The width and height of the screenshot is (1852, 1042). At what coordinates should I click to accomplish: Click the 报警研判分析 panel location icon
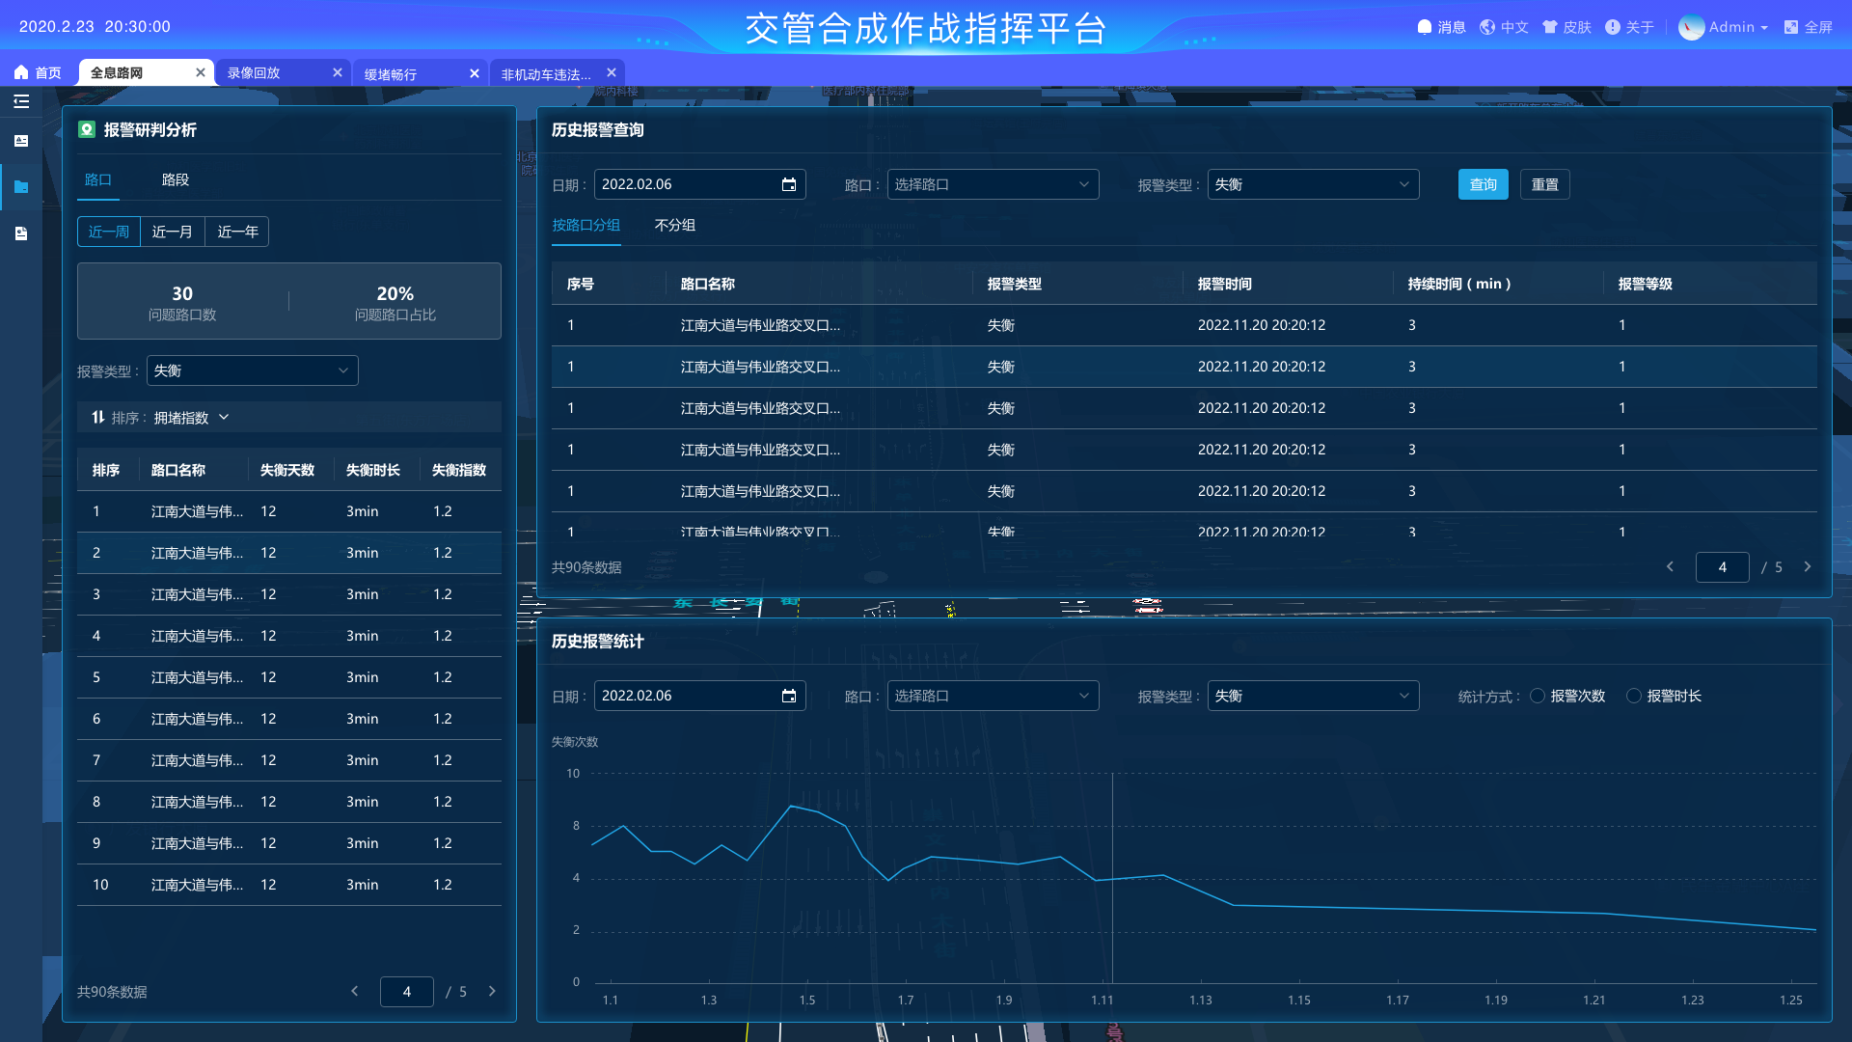pyautogui.click(x=87, y=129)
